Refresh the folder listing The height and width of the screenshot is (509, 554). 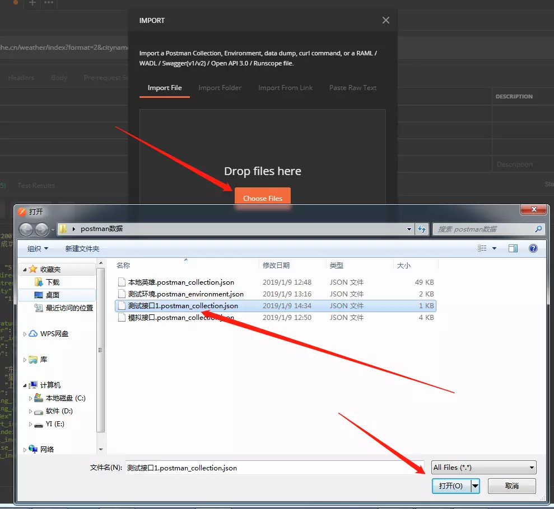click(422, 229)
